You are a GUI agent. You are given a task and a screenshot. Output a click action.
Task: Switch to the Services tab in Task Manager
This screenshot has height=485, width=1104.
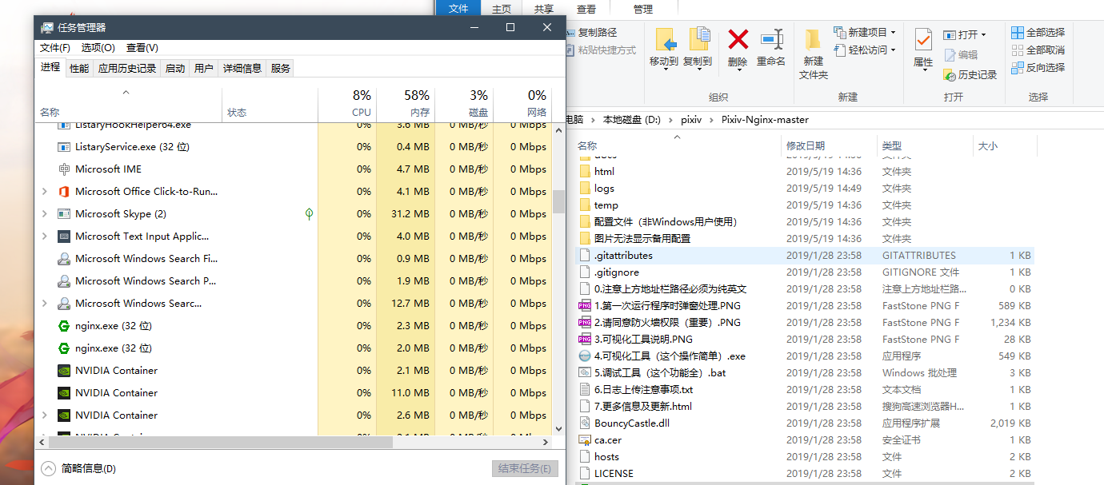(280, 69)
